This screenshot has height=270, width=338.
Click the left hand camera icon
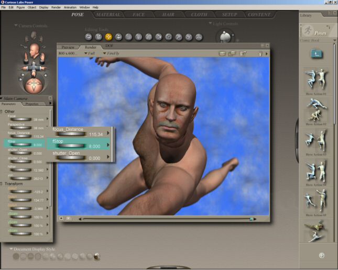26,57
